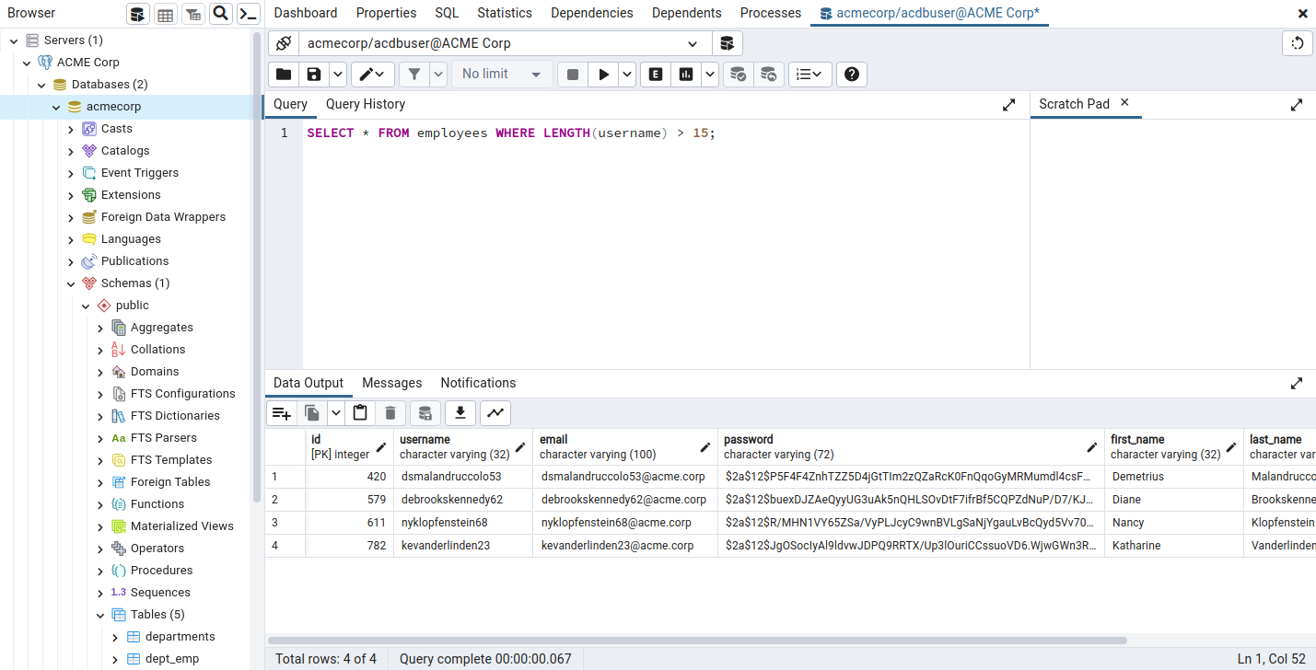Open the Messages tab
The height and width of the screenshot is (670, 1316).
tap(391, 383)
